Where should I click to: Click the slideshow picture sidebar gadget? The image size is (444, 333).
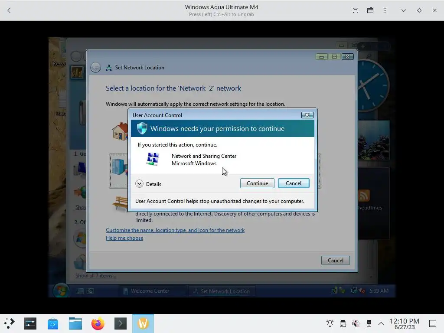click(374, 140)
